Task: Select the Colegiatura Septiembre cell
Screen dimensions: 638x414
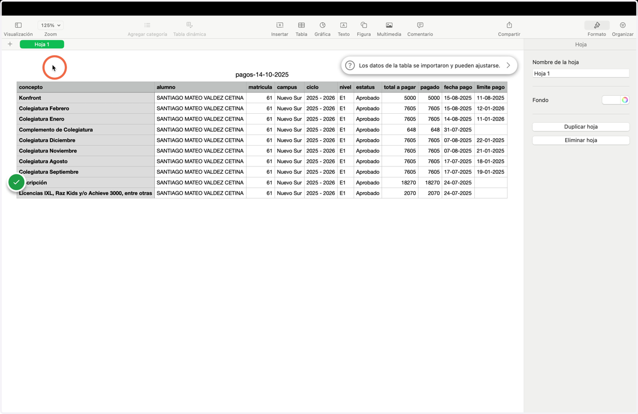Action: (86, 172)
